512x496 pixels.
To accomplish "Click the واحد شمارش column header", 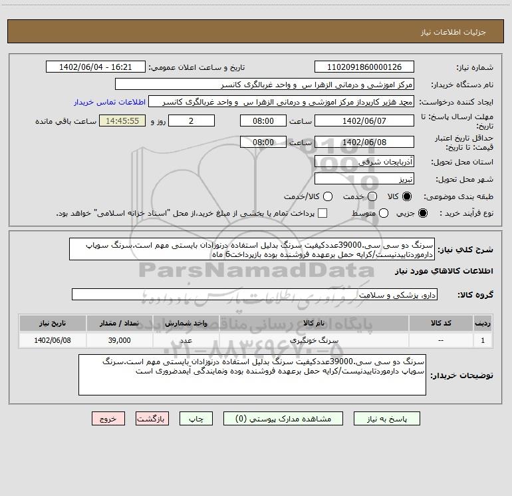I will pos(186,323).
